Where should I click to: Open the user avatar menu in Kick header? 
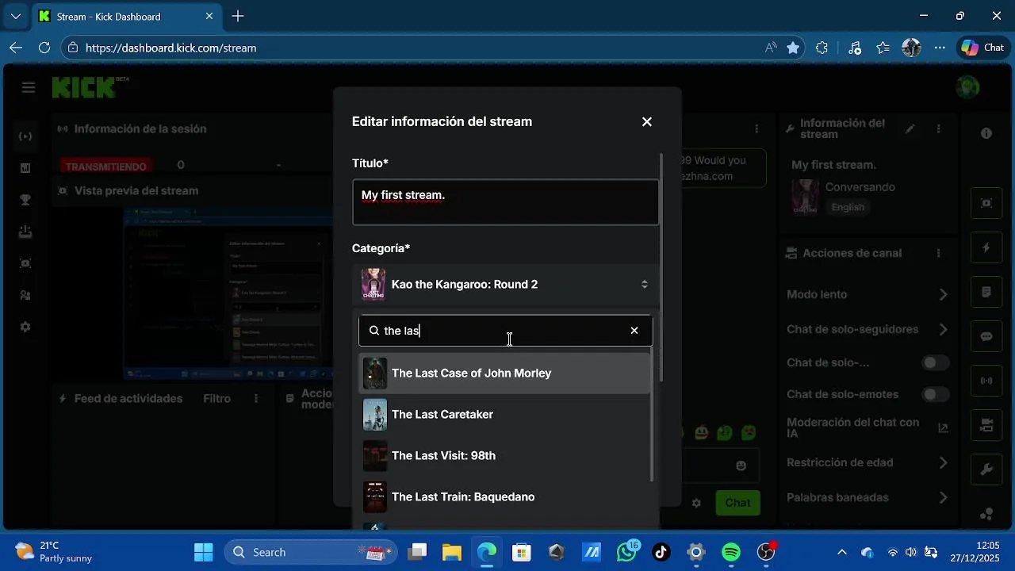pyautogui.click(x=967, y=87)
